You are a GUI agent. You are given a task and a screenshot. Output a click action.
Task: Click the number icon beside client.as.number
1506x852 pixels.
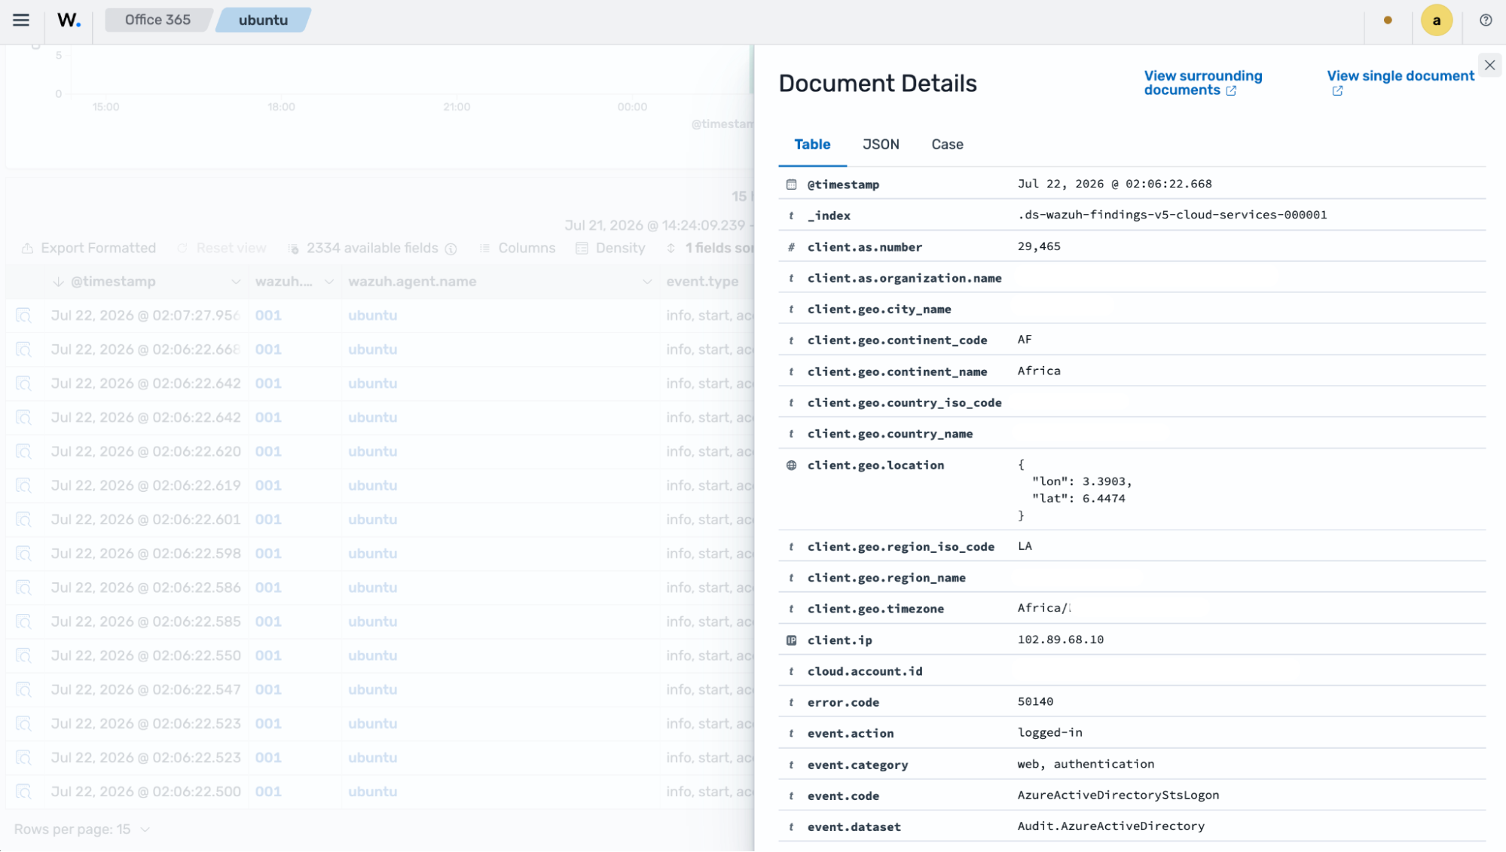coord(791,247)
